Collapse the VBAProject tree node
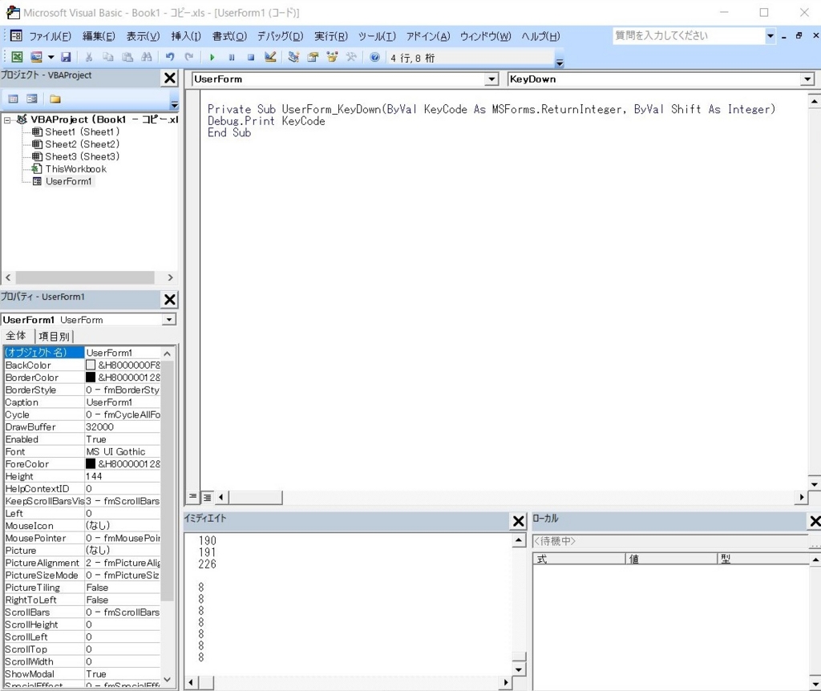This screenshot has width=821, height=691. 7,119
